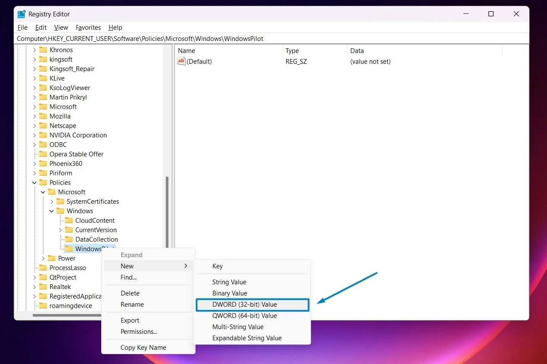The image size is (547, 364).
Task: Click the Phoenix360 folder icon
Action: tap(43, 163)
